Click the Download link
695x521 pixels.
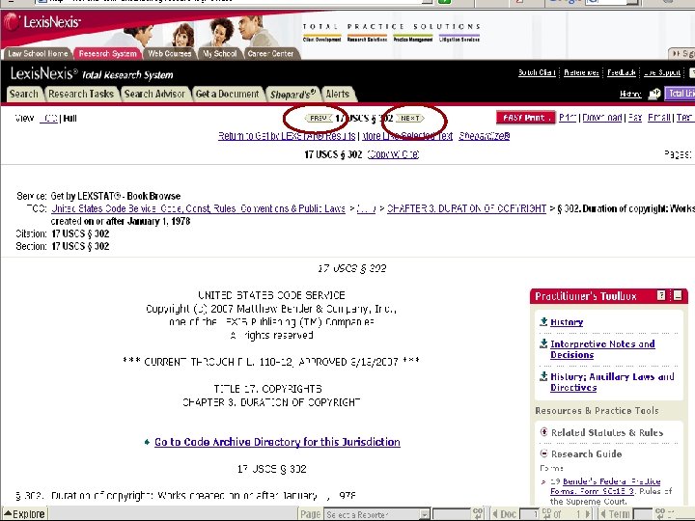pyautogui.click(x=602, y=118)
